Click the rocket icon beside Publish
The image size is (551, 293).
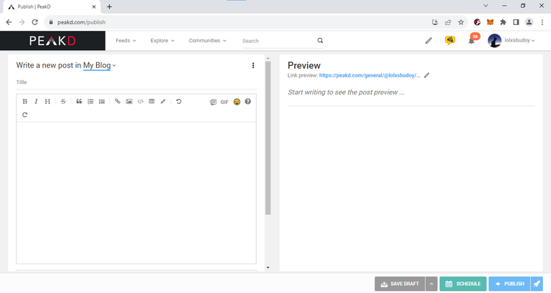(537, 284)
